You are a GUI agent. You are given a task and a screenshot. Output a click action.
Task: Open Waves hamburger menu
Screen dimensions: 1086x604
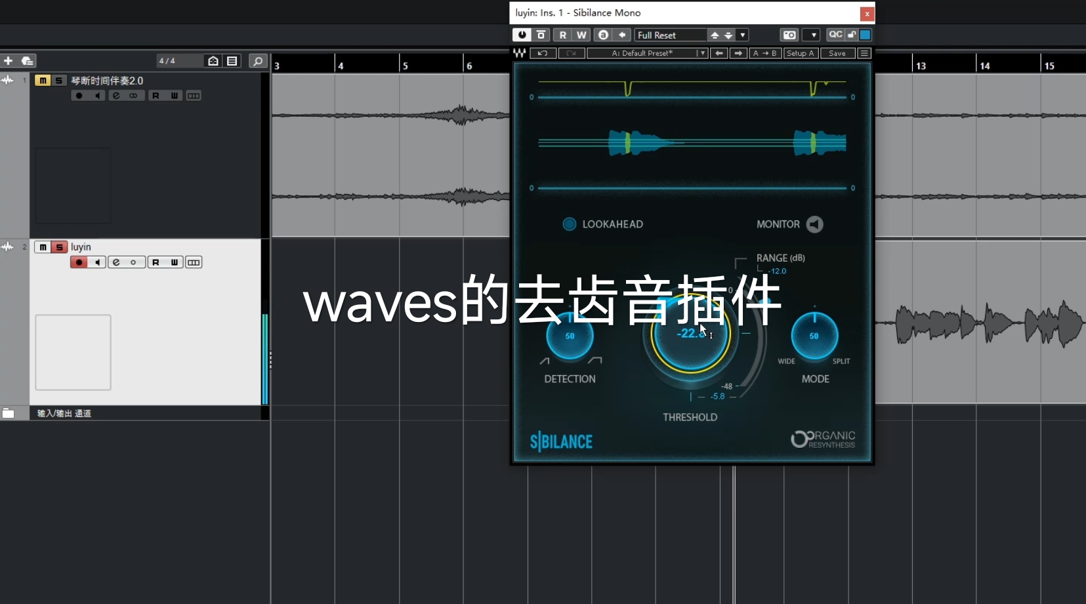tap(864, 53)
